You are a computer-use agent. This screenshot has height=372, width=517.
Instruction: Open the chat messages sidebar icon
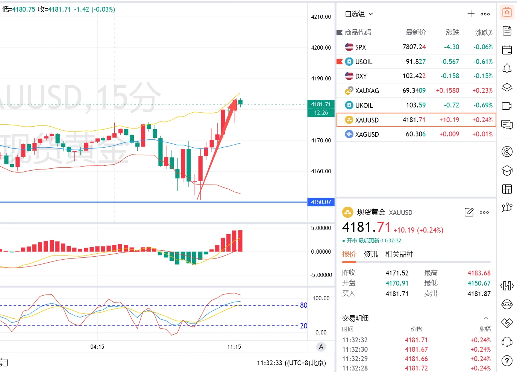click(x=507, y=125)
